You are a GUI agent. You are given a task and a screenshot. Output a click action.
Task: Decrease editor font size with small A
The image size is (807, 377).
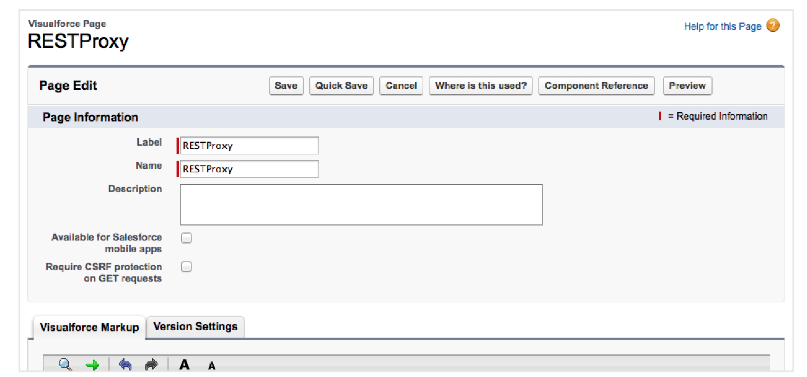click(x=212, y=365)
